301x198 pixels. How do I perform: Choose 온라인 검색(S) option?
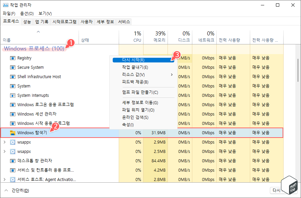click(143, 117)
